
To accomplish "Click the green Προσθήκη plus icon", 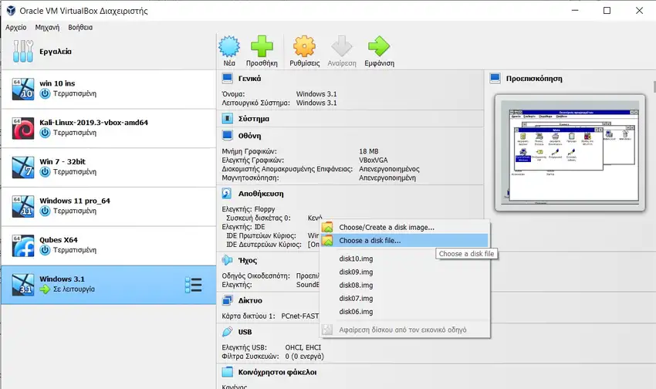I will [x=262, y=46].
